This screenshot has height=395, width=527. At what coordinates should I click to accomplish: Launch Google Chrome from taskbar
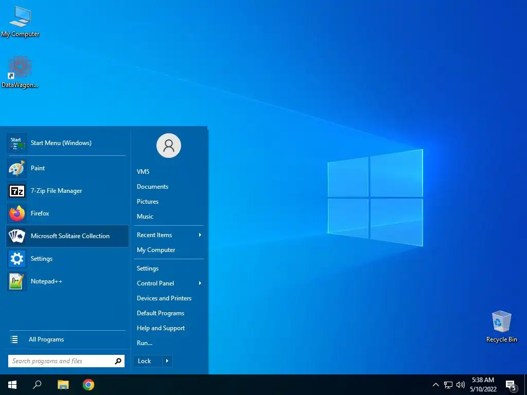point(89,385)
